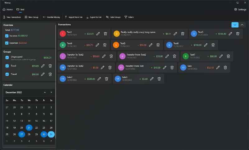Image resolution: width=249 pixels, height=150 pixels.
Task: Create a New Transaction
Action: point(12,17)
